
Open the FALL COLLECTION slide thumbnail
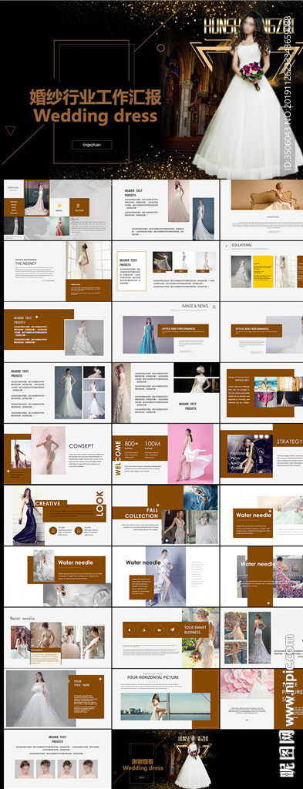tap(166, 515)
